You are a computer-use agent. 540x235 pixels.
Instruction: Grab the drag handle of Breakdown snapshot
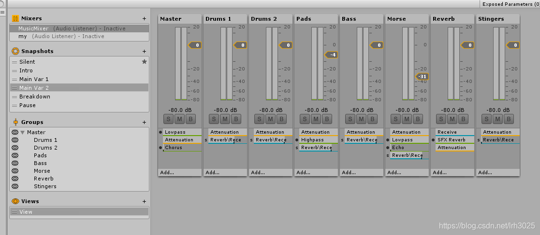(x=15, y=97)
